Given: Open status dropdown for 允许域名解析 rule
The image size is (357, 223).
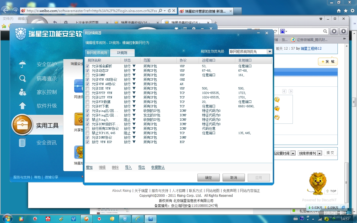Looking at the screenshot, I should [134, 66].
